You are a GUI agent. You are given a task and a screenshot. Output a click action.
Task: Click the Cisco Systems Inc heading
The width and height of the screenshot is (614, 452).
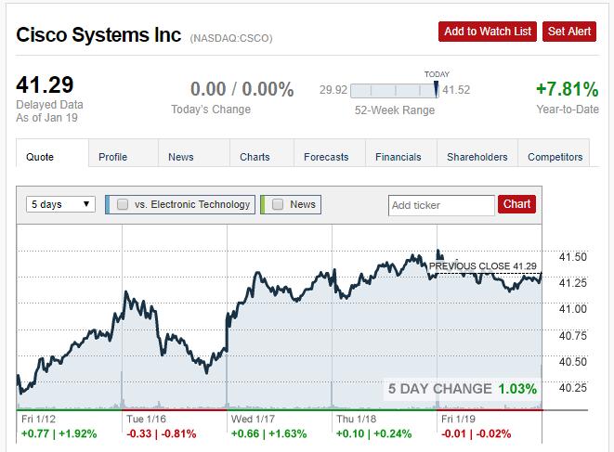click(98, 35)
